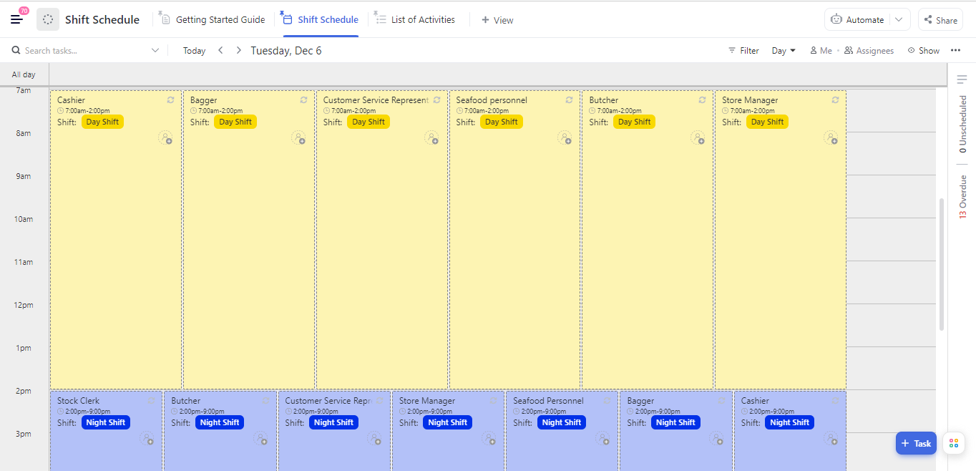Click the recurring icon on the Bagger day shift card
Image resolution: width=976 pixels, height=471 pixels.
pos(303,100)
